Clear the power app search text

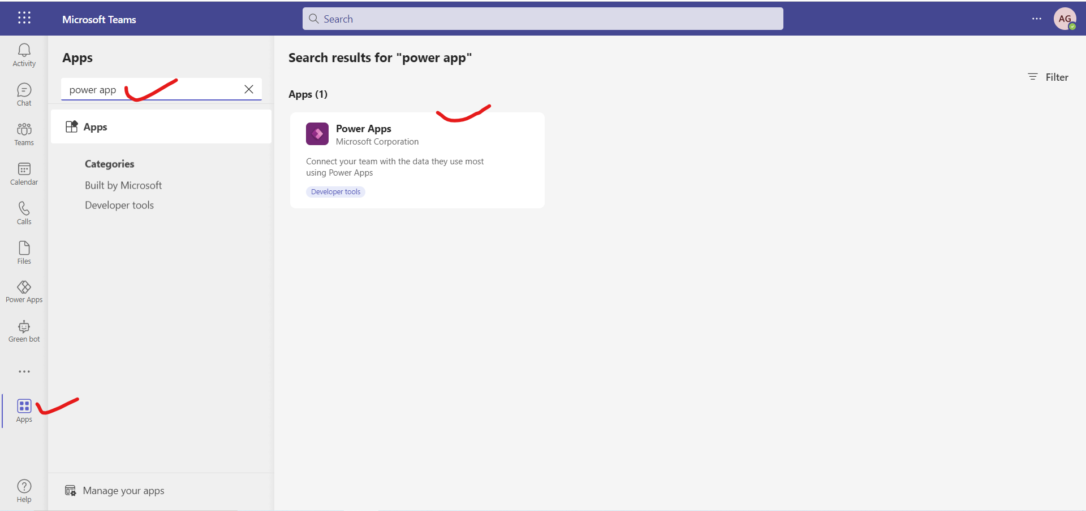click(x=248, y=89)
